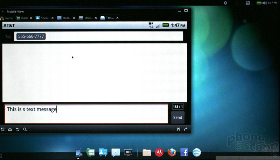Viewport: 280px width, 160px height.
Task: Minimize the Mobile View window
Action: (180, 11)
